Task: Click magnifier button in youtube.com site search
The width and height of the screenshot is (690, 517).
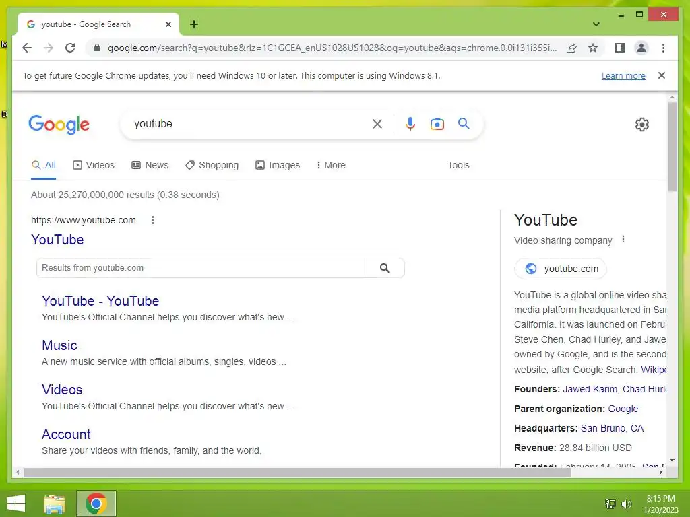Action: pos(385,268)
